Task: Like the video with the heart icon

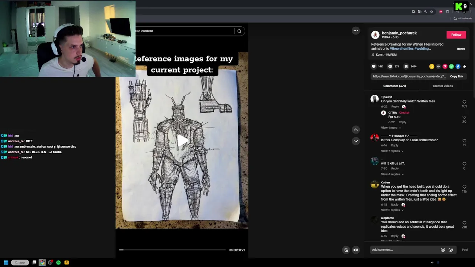Action: click(x=374, y=66)
